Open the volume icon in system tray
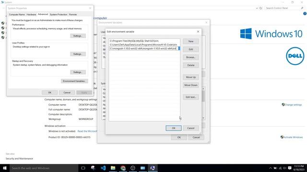307x172 pixels. pyautogui.click(x=284, y=168)
